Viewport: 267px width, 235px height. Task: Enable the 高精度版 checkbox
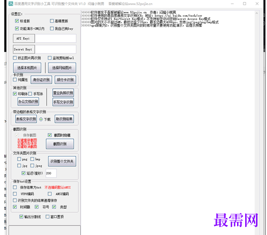coord(52,21)
